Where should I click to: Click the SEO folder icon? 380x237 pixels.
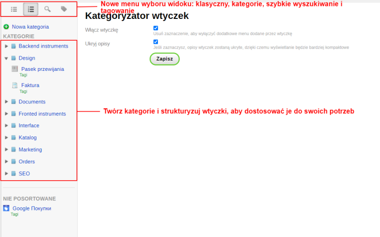[14, 174]
